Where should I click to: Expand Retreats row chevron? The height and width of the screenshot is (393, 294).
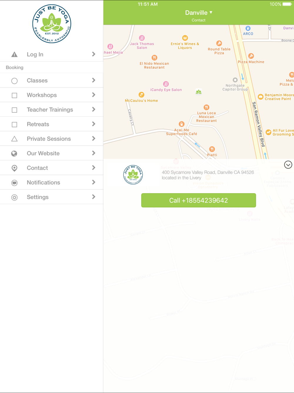pyautogui.click(x=93, y=124)
